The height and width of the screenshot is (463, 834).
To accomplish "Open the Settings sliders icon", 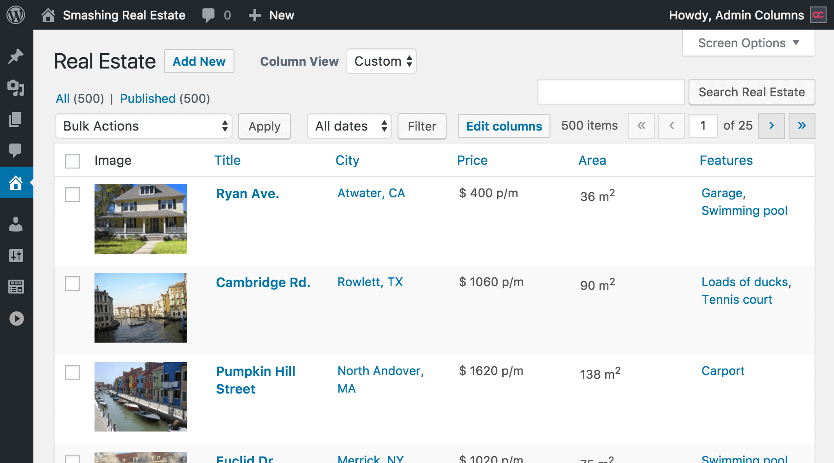I will tap(16, 256).
